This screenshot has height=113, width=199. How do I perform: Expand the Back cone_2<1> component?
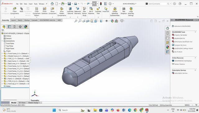pos(2,64)
